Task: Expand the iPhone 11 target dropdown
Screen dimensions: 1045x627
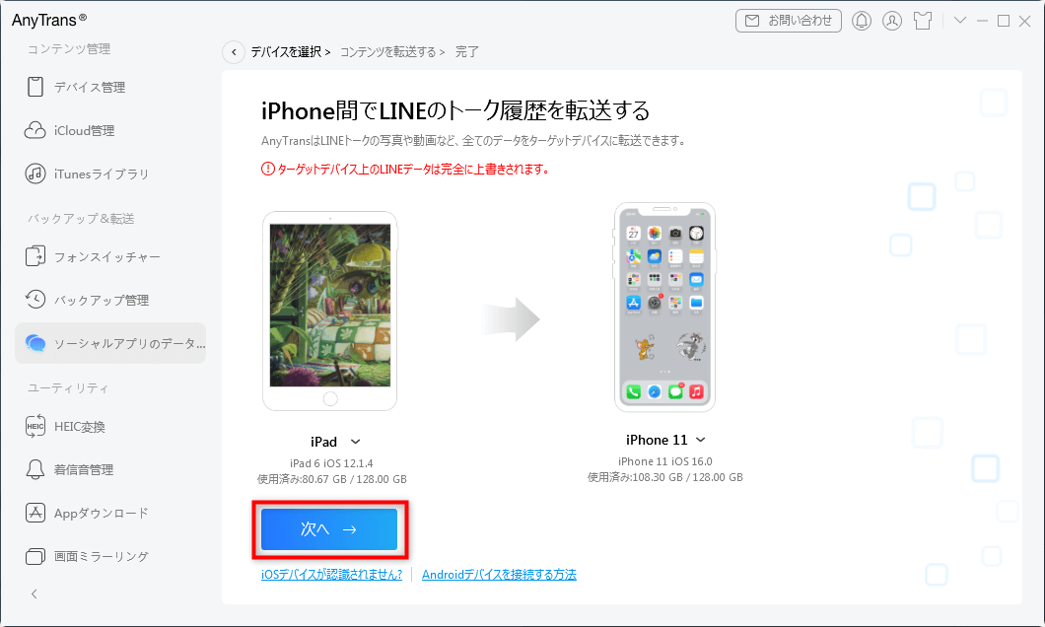Action: click(700, 440)
